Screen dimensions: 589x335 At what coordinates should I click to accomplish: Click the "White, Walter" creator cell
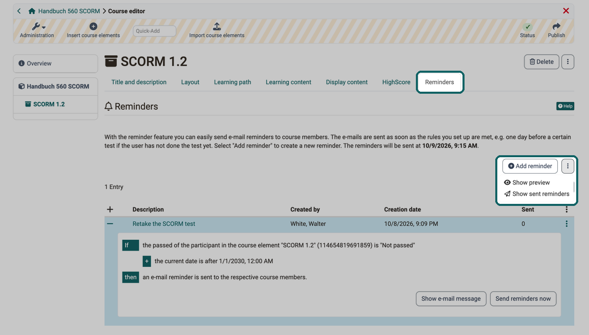tap(308, 224)
